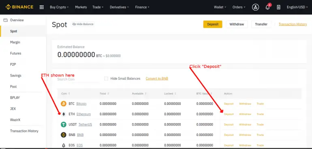
Task: Click Trade in the BTC row
Action: [x=260, y=104]
